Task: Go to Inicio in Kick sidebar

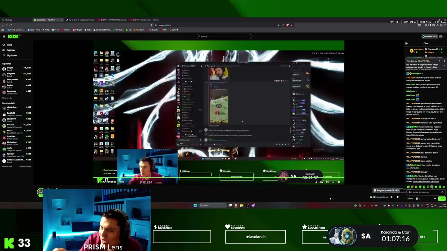Action: [7, 45]
